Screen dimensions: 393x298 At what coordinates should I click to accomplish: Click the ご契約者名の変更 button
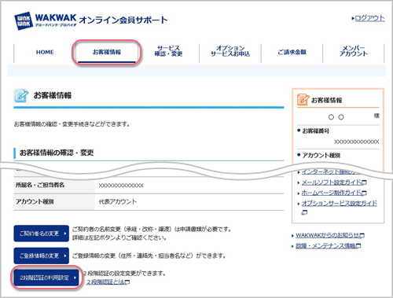[x=42, y=234]
